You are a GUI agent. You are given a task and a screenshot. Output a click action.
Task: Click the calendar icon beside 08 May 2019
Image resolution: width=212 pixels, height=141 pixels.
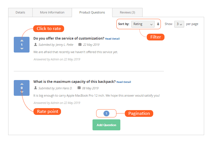[79, 88]
